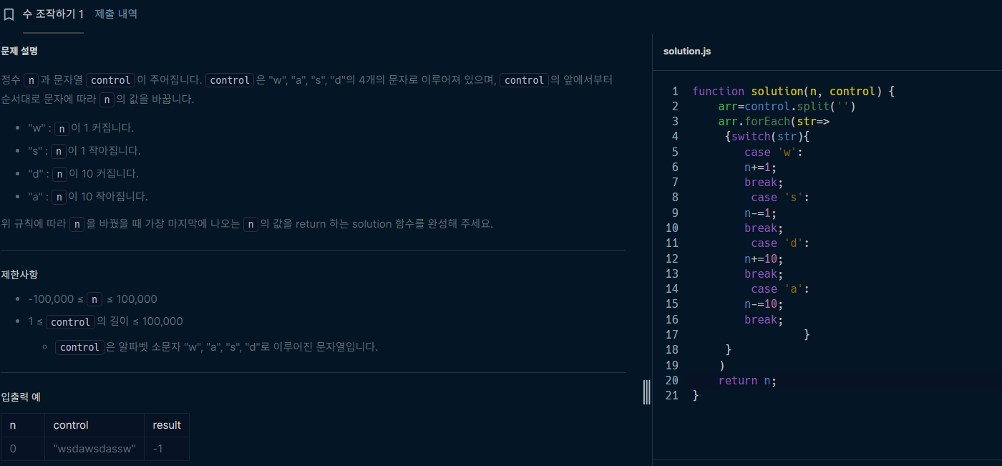Switch to the 제출 내역 tab
The image size is (1002, 466).
[116, 13]
